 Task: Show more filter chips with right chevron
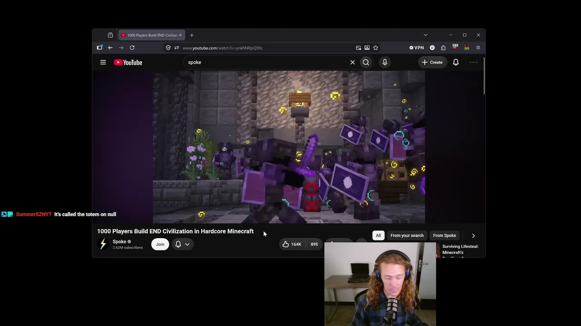point(473,235)
